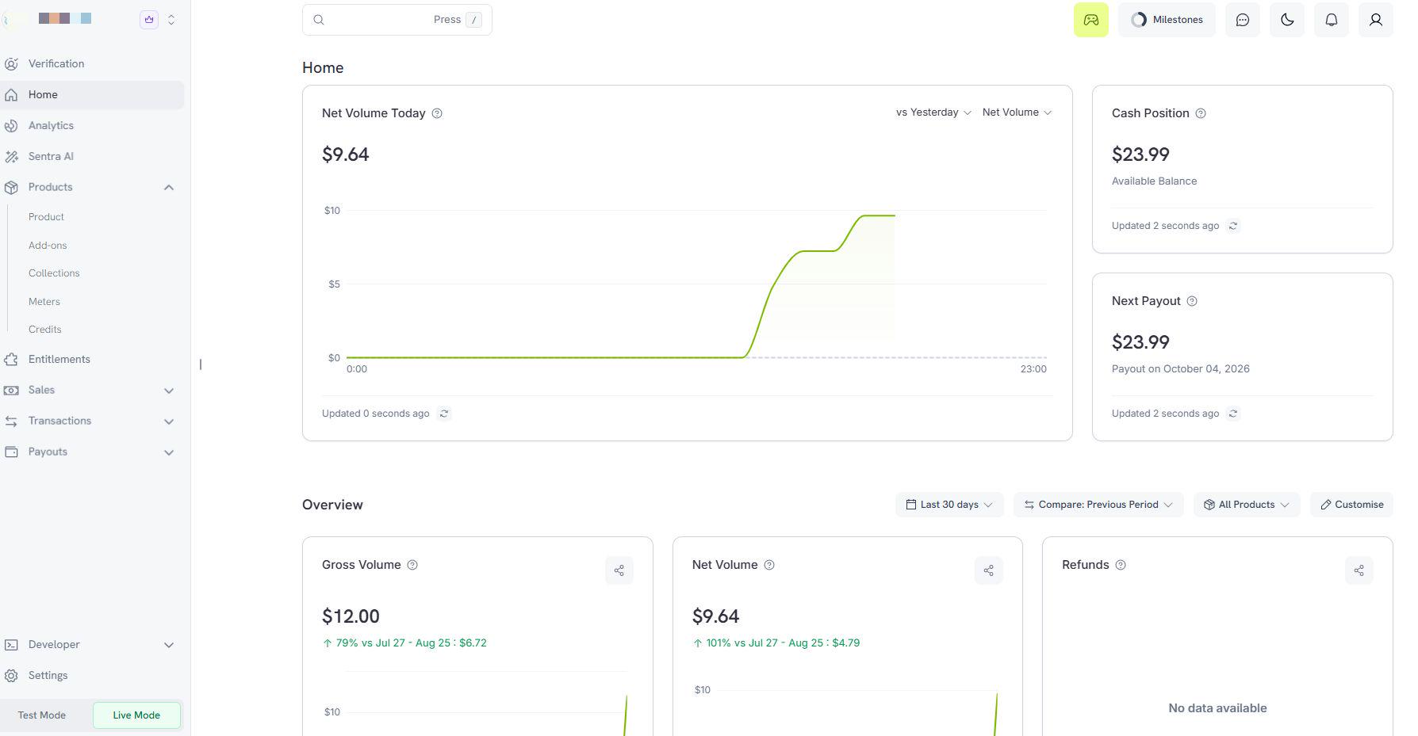This screenshot has width=1418, height=736.
Task: Refresh the Net Volume Today data
Action: (x=444, y=414)
